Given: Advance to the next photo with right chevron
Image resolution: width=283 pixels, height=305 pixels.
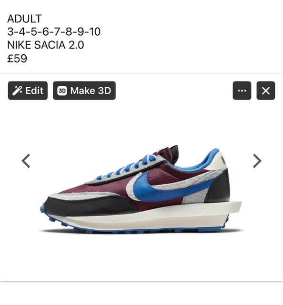Looking at the screenshot, I should [257, 161].
